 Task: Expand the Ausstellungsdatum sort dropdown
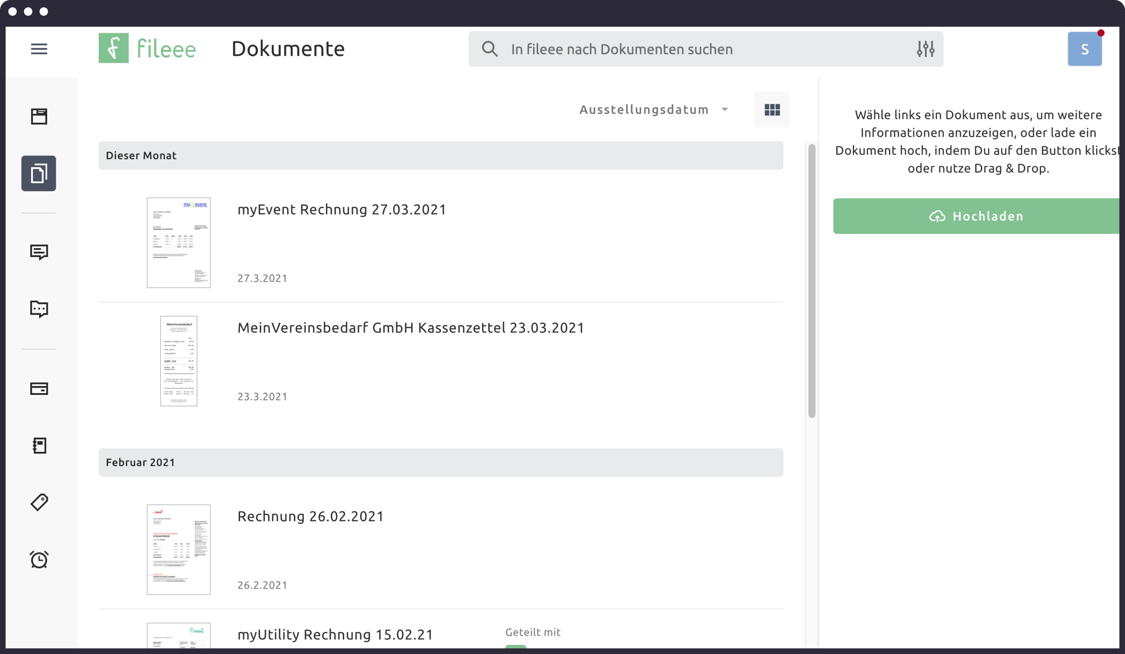tap(644, 109)
